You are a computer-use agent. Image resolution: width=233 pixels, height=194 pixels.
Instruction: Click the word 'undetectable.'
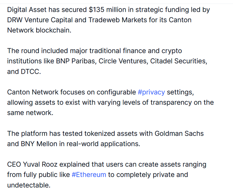[x=29, y=185]
